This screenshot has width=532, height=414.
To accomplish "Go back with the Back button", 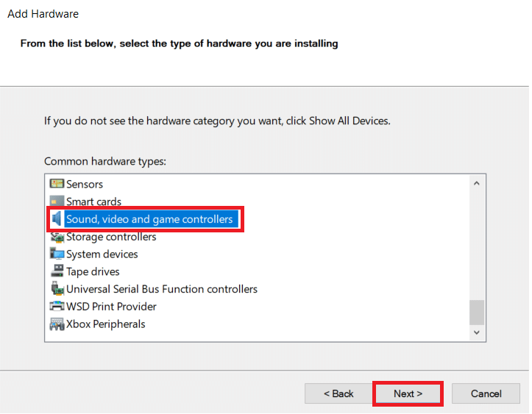I will point(338,393).
